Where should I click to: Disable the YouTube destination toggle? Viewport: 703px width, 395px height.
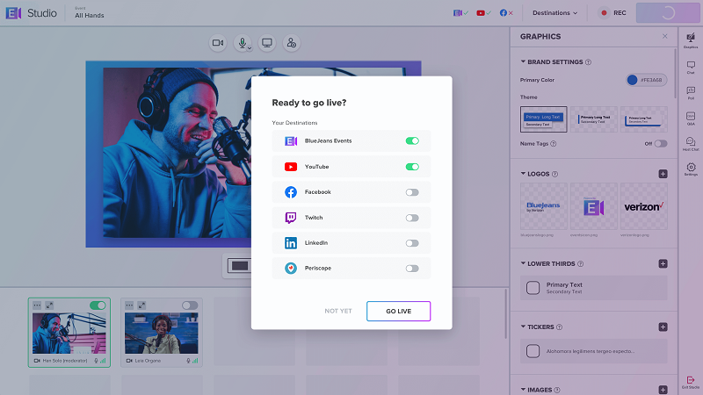412,167
